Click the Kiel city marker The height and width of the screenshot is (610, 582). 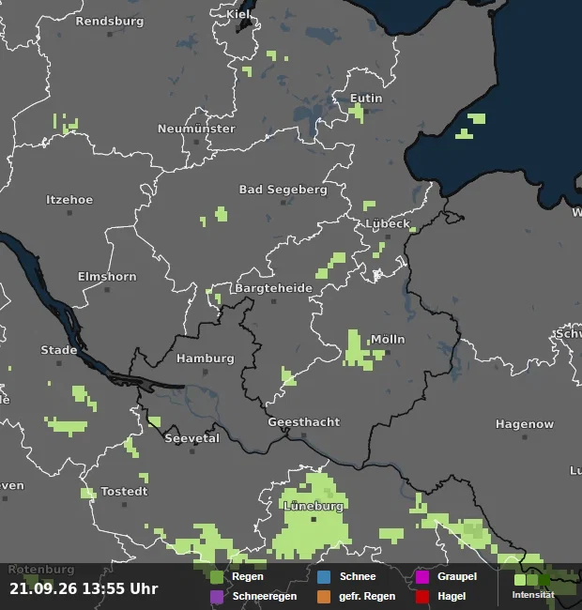[x=238, y=28]
